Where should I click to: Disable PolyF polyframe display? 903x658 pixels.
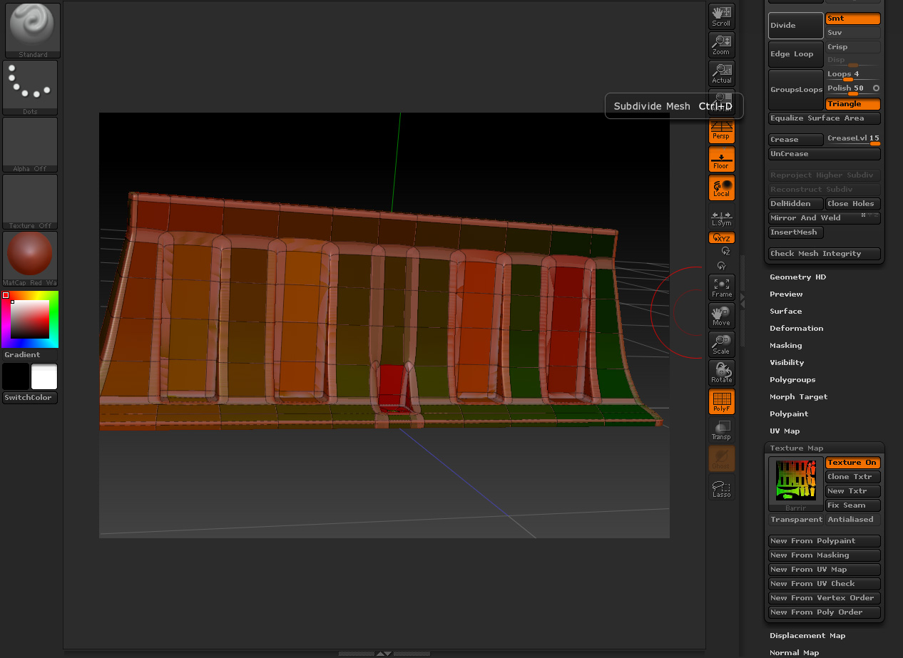tap(721, 401)
